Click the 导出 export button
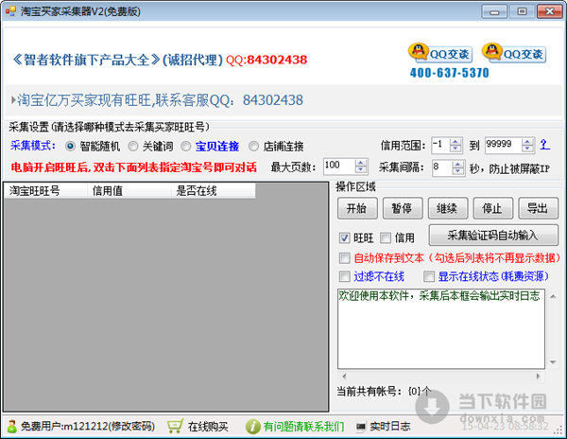567x439 pixels. [x=538, y=208]
